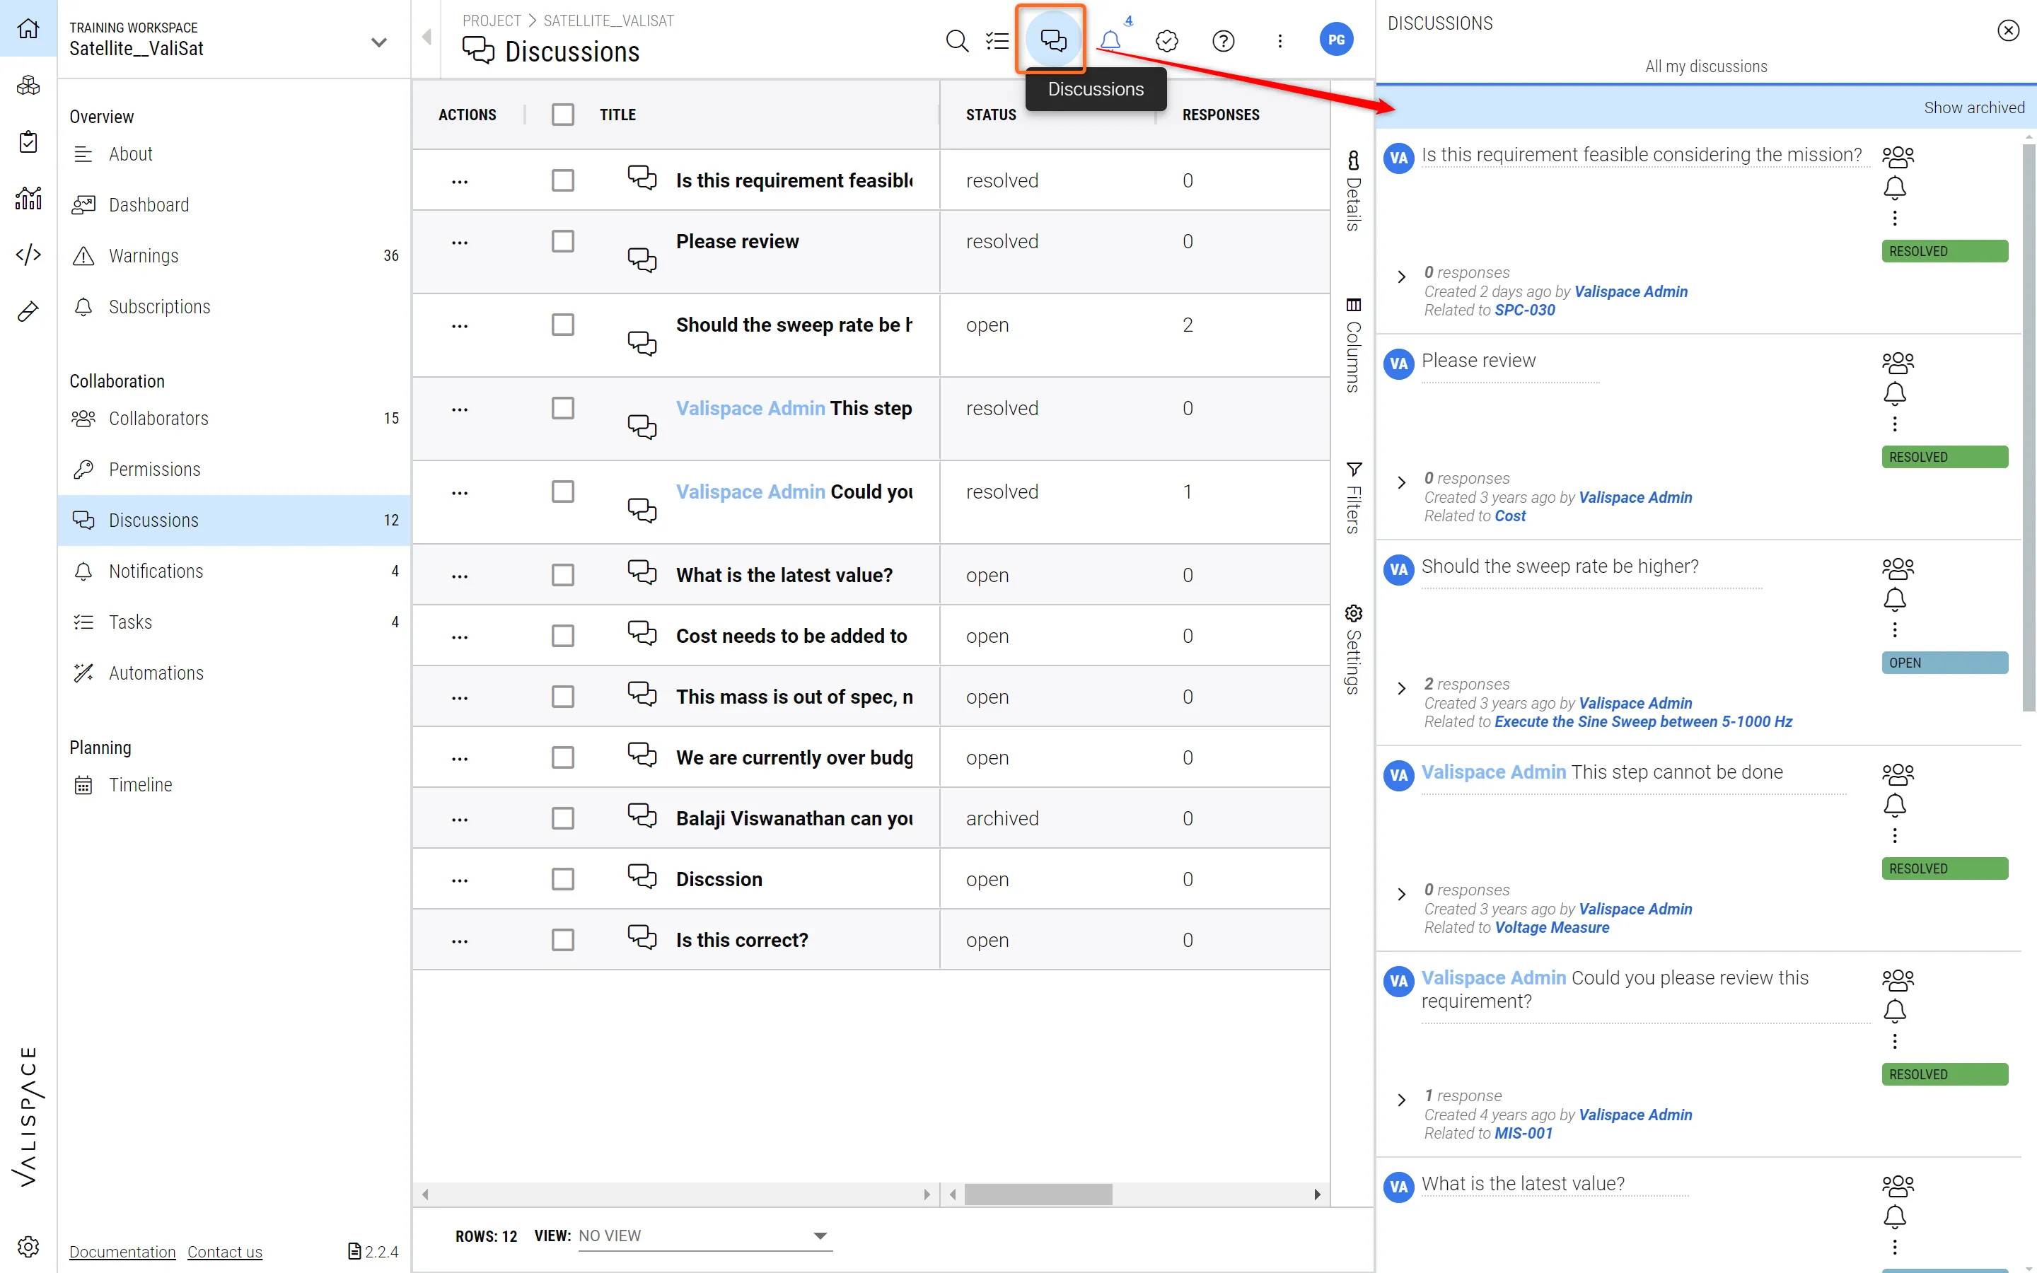
Task: Open the Details side tab
Action: [1354, 191]
